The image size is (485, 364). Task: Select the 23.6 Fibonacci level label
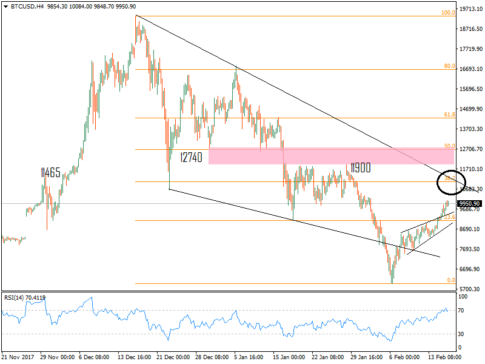[x=449, y=217]
